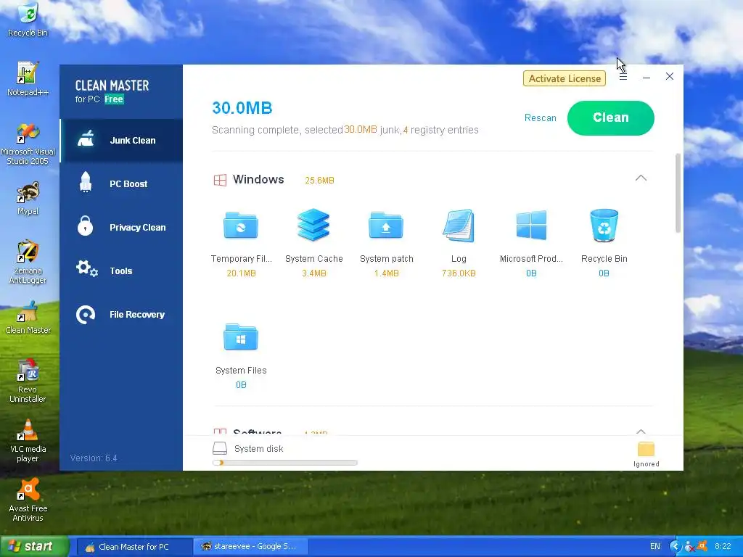This screenshot has width=743, height=557.
Task: Open Notepad++ desktop shortcut
Action: tap(28, 78)
